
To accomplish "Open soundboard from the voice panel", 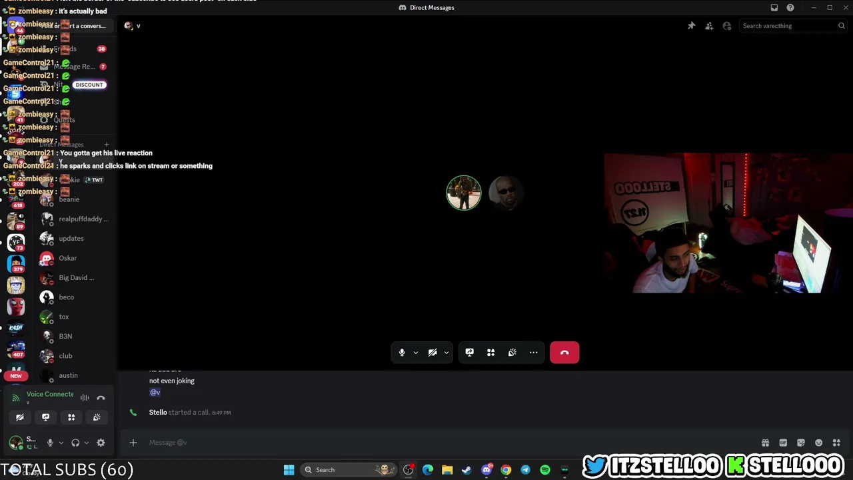I will pyautogui.click(x=97, y=417).
